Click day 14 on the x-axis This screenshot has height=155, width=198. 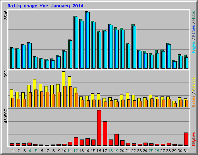pos(87,151)
